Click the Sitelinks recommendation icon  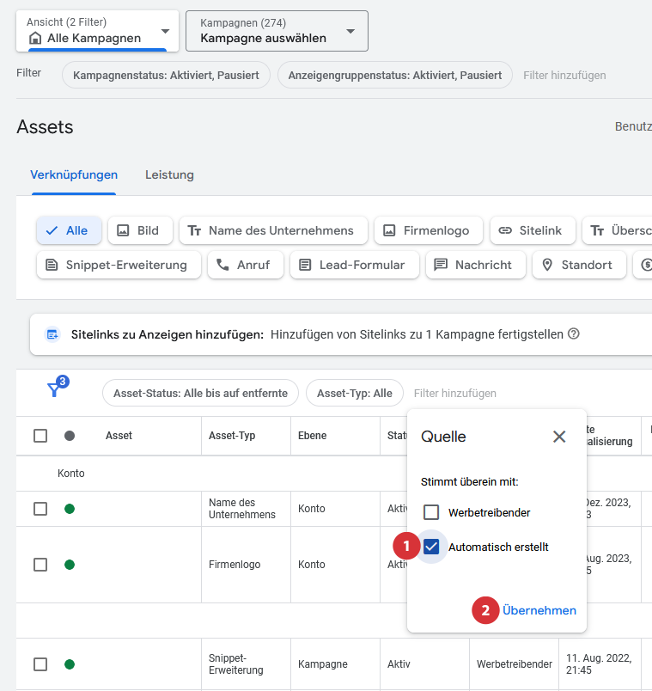[x=52, y=334]
